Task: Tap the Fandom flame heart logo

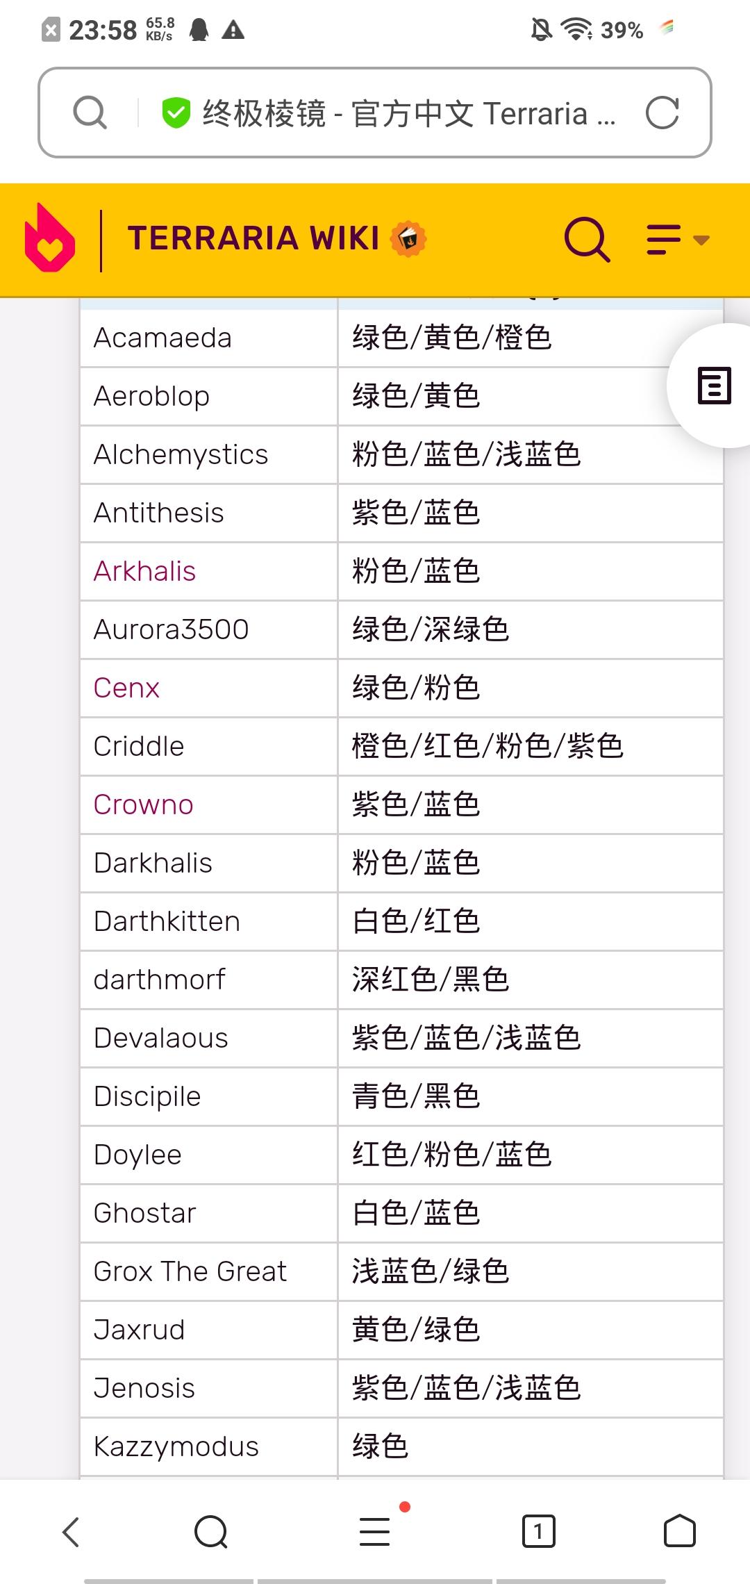Action: coord(50,238)
